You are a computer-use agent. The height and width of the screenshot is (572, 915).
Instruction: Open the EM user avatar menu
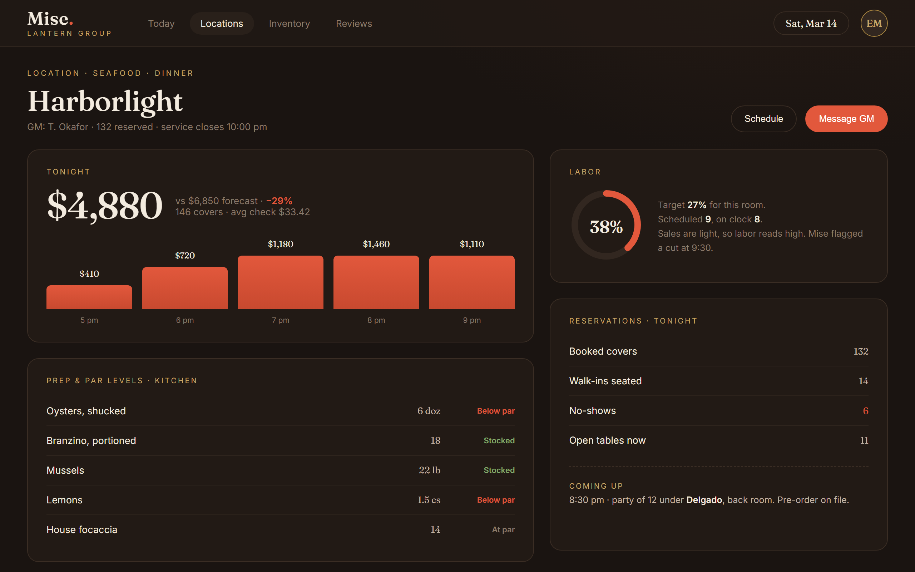point(874,24)
